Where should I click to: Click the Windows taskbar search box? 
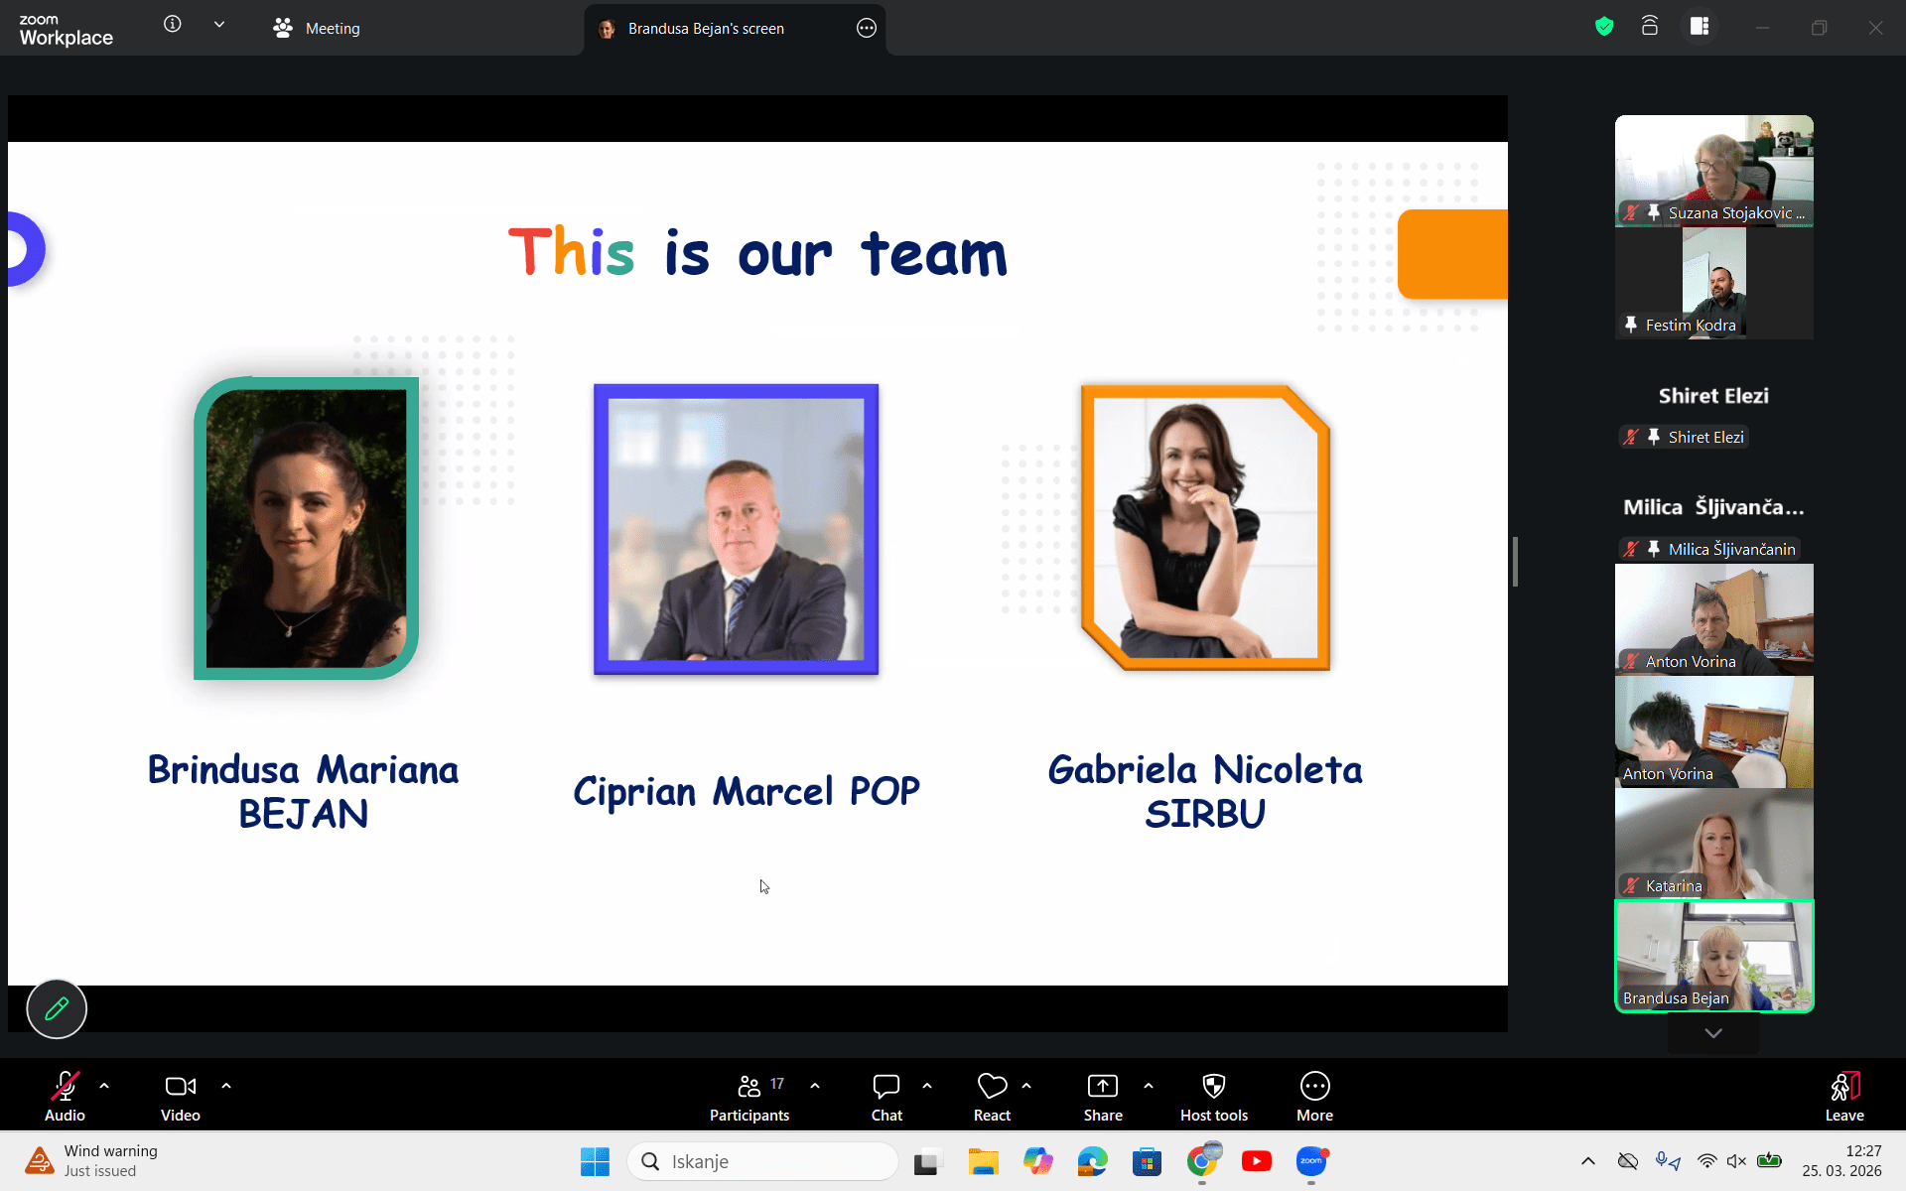click(762, 1161)
